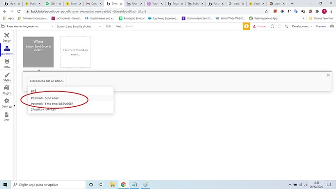
Task: Choose ZPostMark - API Call action
Action: pos(71,109)
